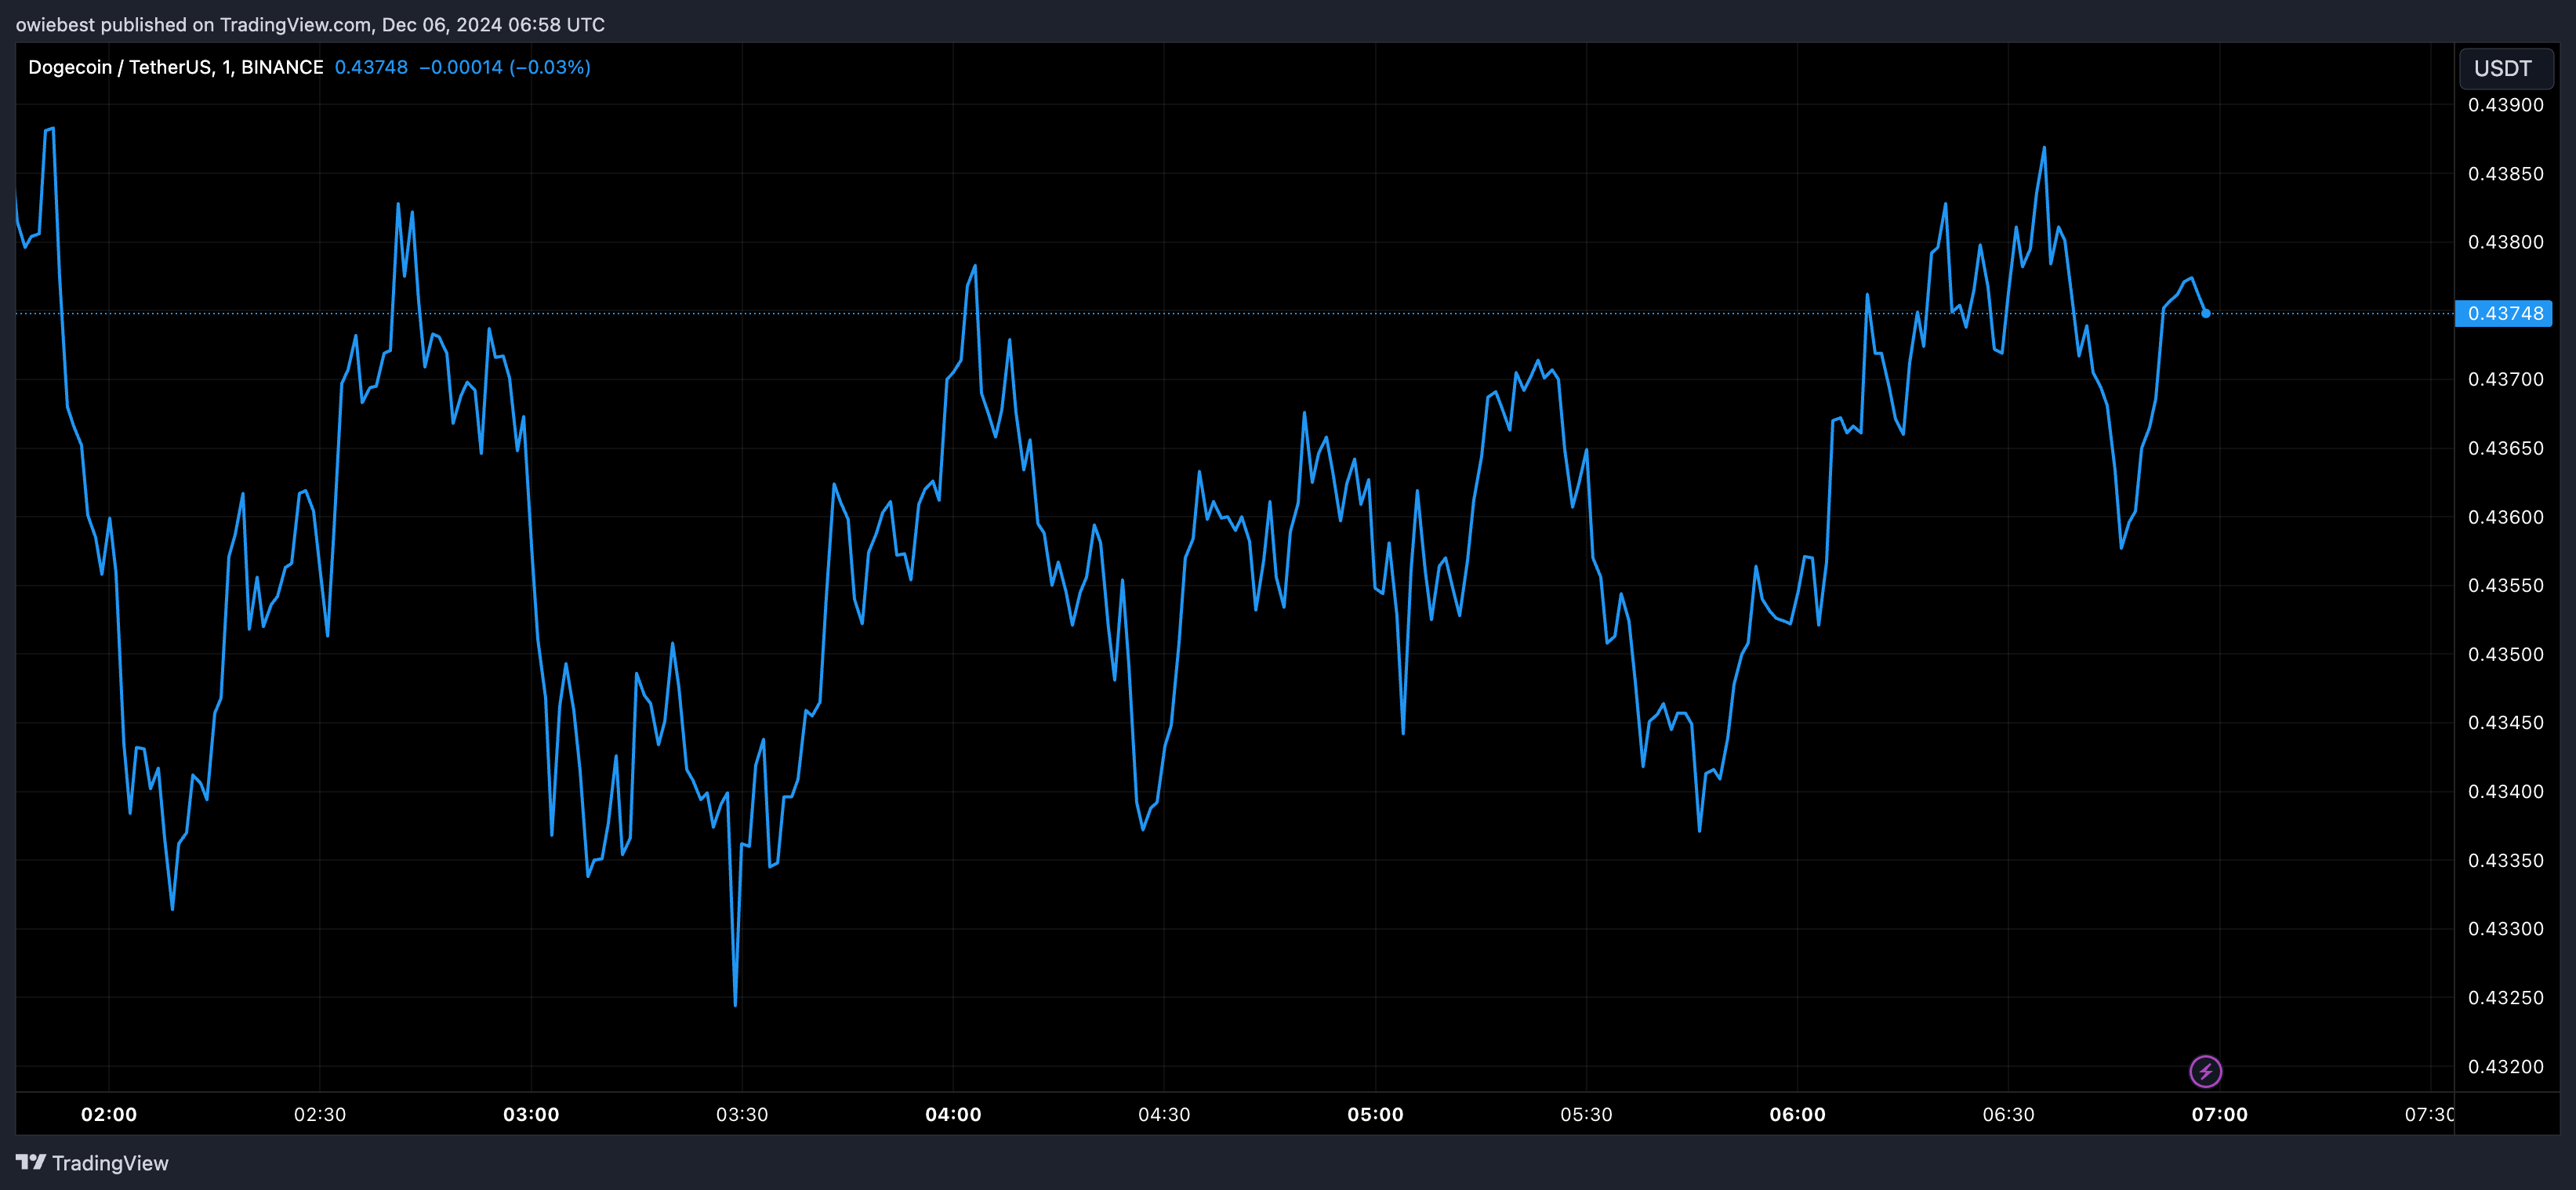
Task: Click the 02:00 time axis label
Action: pyautogui.click(x=109, y=1114)
